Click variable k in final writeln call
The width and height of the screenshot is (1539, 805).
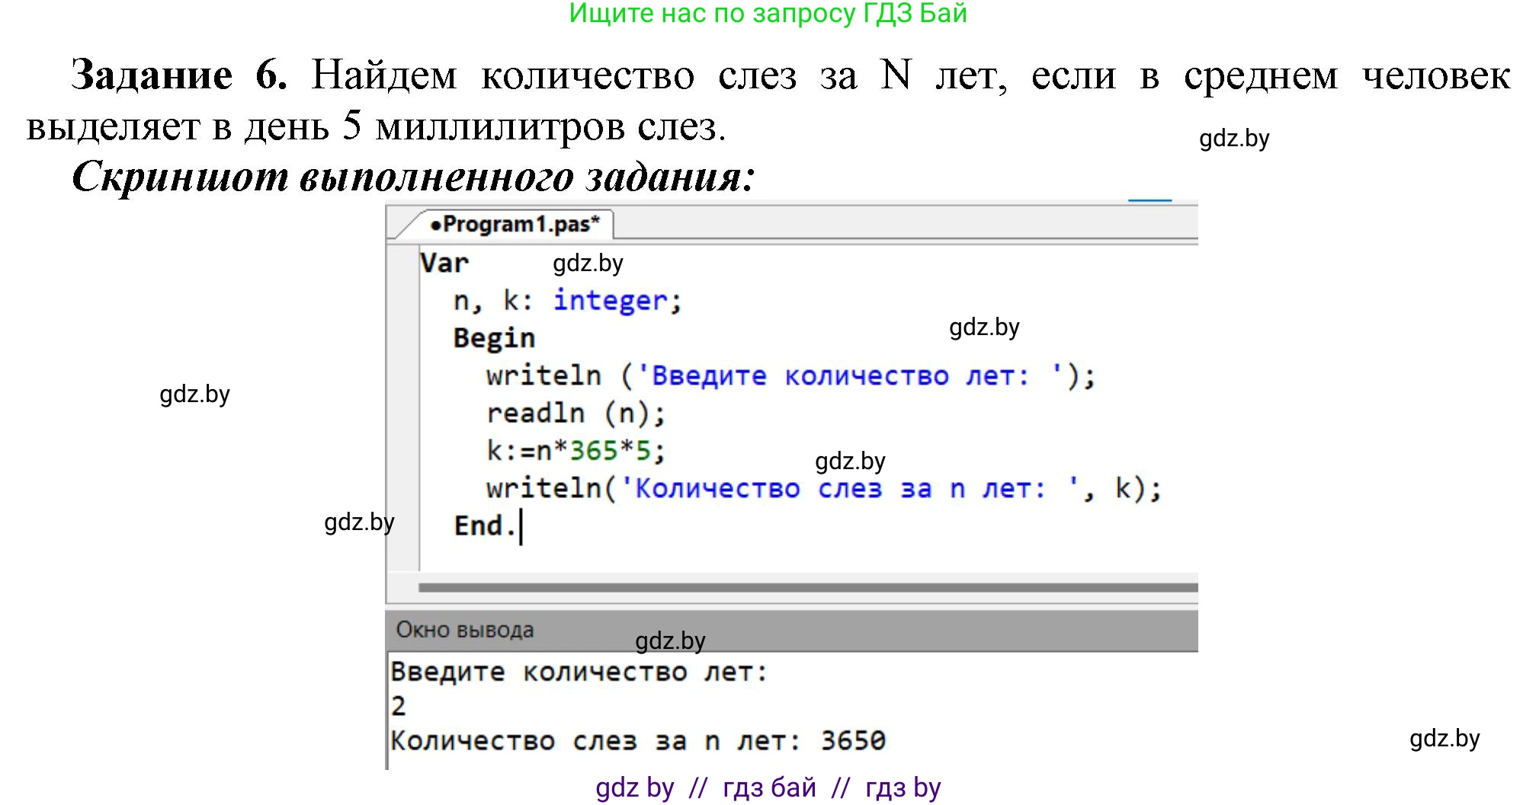click(x=1123, y=488)
